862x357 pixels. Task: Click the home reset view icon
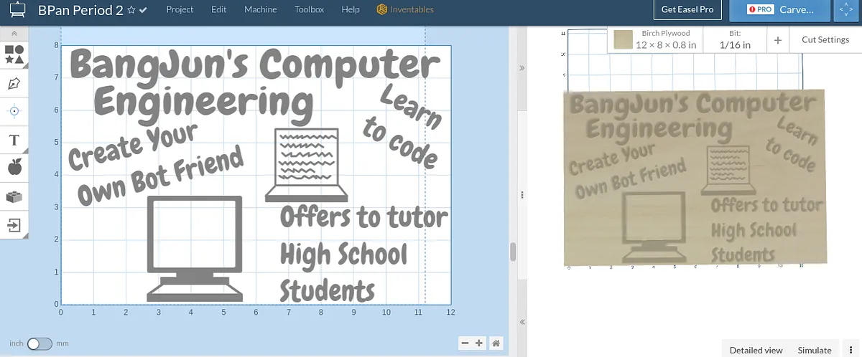click(x=496, y=343)
